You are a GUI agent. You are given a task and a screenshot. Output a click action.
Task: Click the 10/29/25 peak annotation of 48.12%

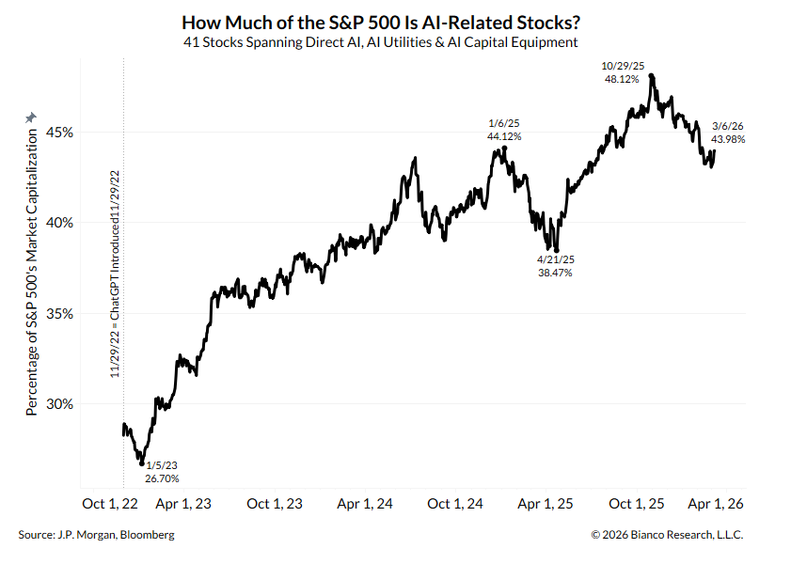[x=621, y=72]
